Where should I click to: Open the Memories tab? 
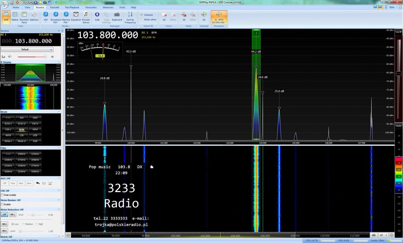108,7
